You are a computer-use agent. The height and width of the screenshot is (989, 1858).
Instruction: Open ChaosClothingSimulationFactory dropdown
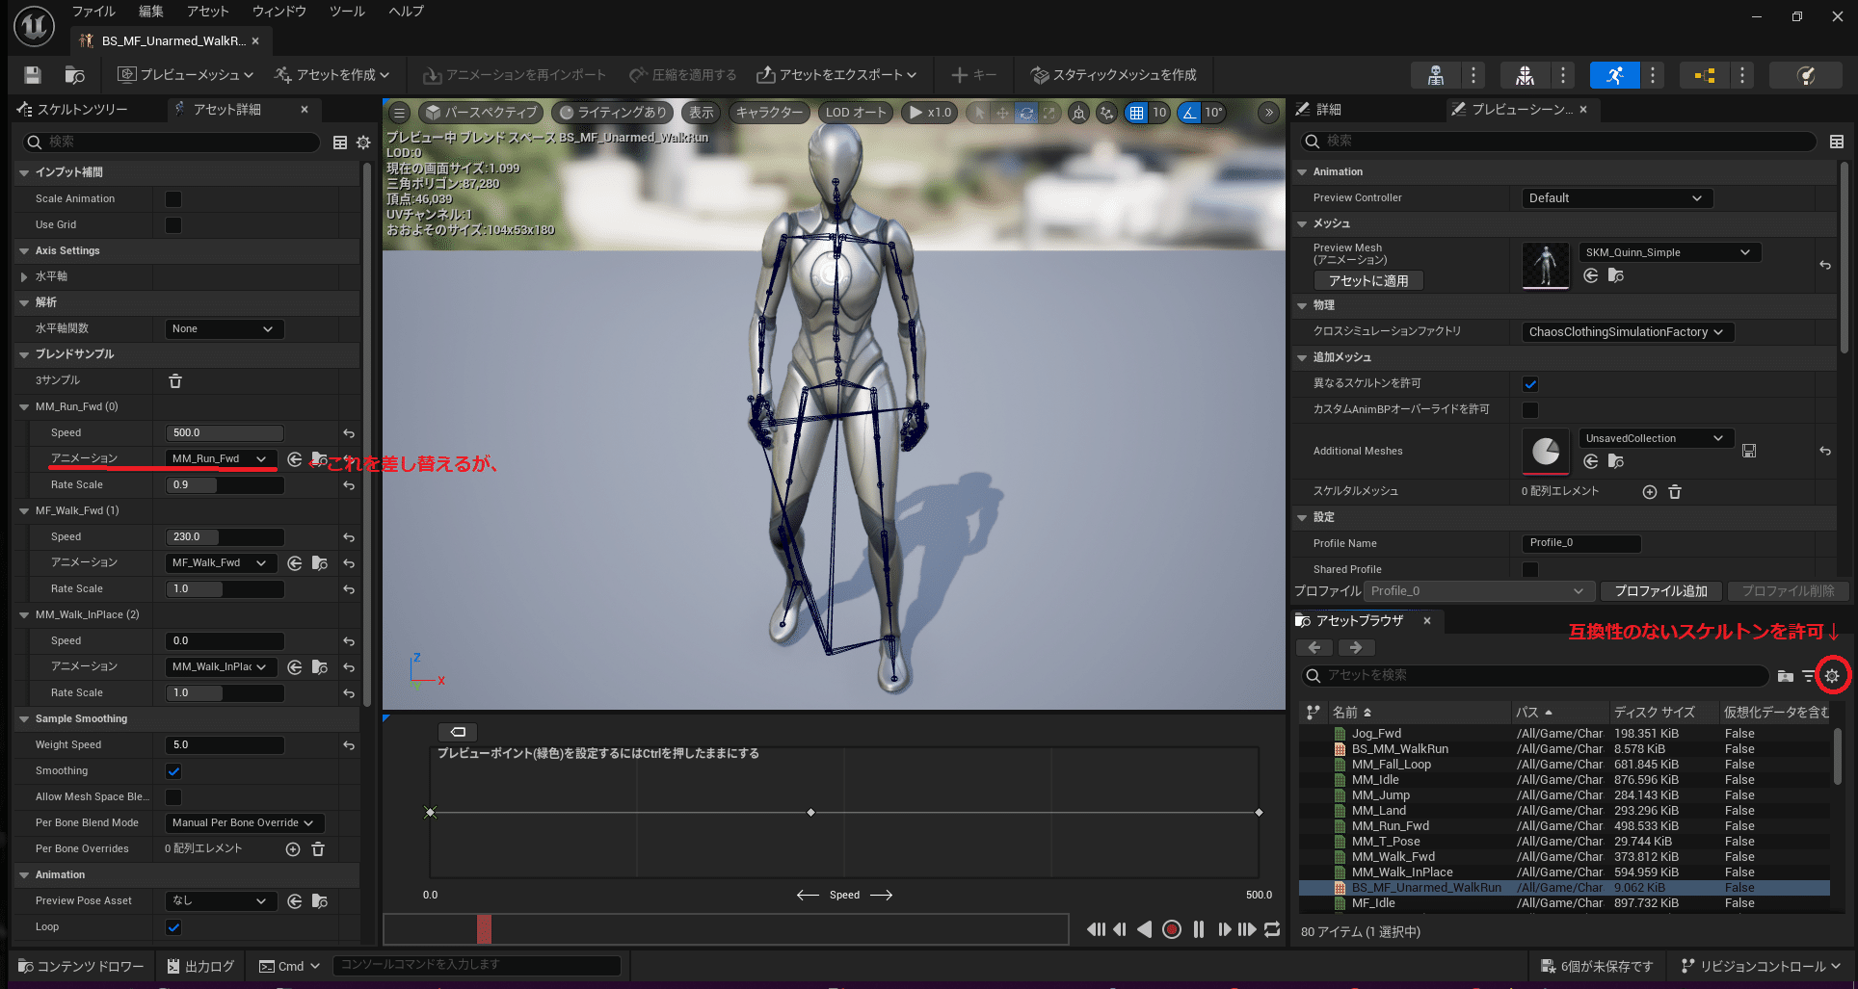(1626, 332)
